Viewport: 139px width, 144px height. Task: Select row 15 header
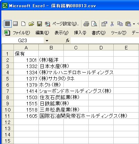click(8, 141)
